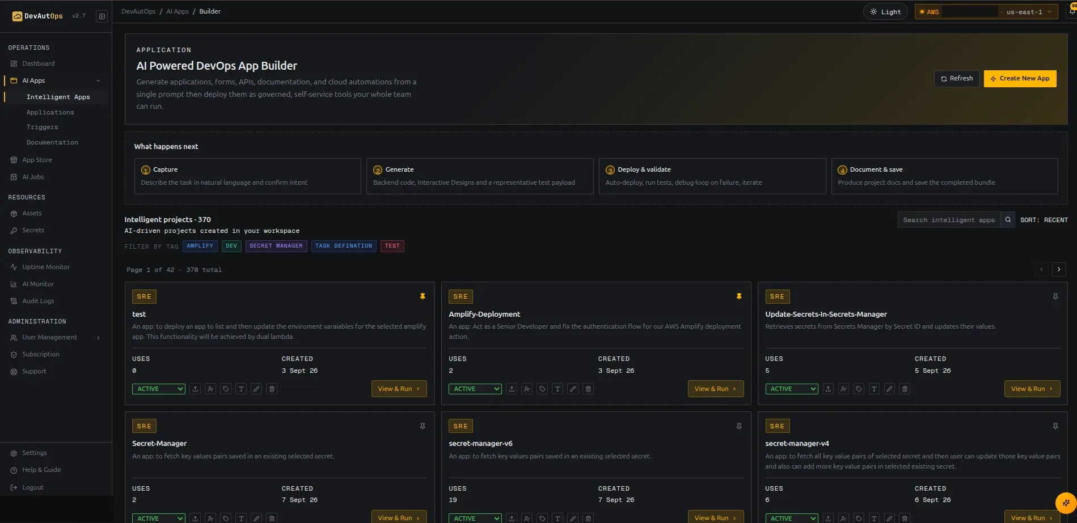Click rename (T) icon on Update-Secrets-In-Secrets-Manager card
The height and width of the screenshot is (523, 1077).
pos(874,389)
